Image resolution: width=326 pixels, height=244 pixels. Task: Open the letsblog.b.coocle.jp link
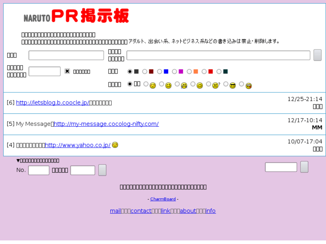point(52,103)
